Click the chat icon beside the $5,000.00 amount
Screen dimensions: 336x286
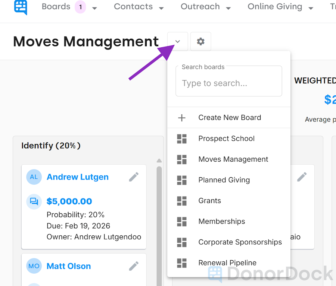pos(34,201)
